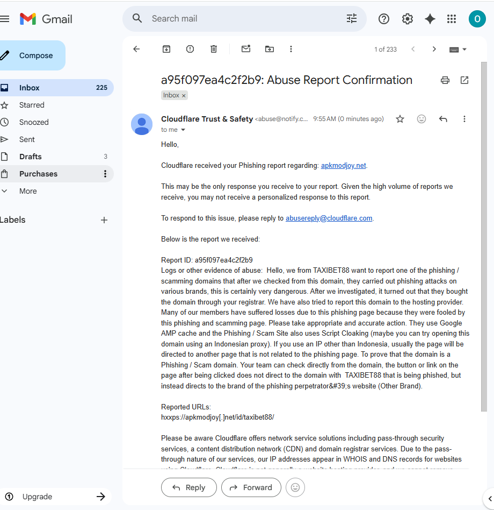Print all with the printer icon

coord(445,80)
